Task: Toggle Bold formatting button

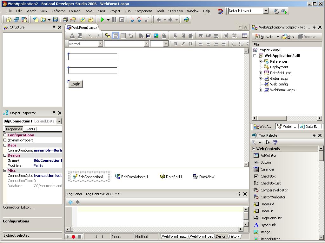Action: (176, 44)
